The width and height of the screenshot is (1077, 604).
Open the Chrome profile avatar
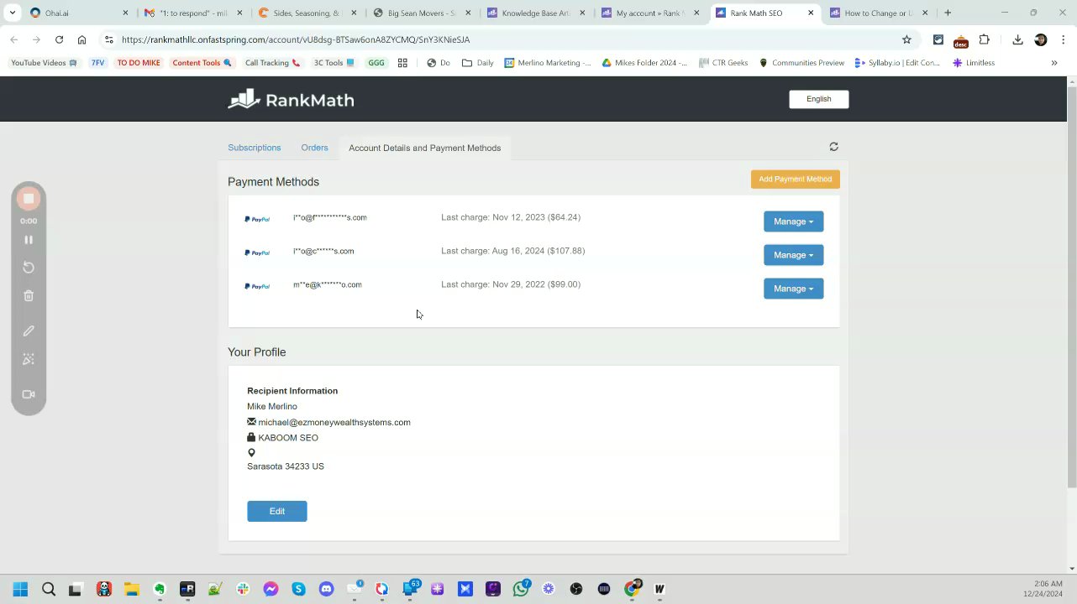point(1041,39)
